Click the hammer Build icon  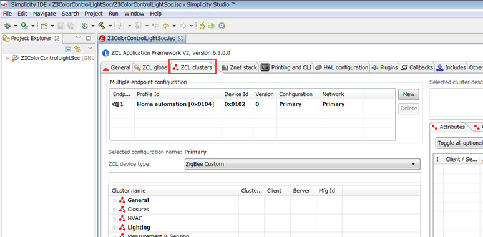click(x=101, y=26)
